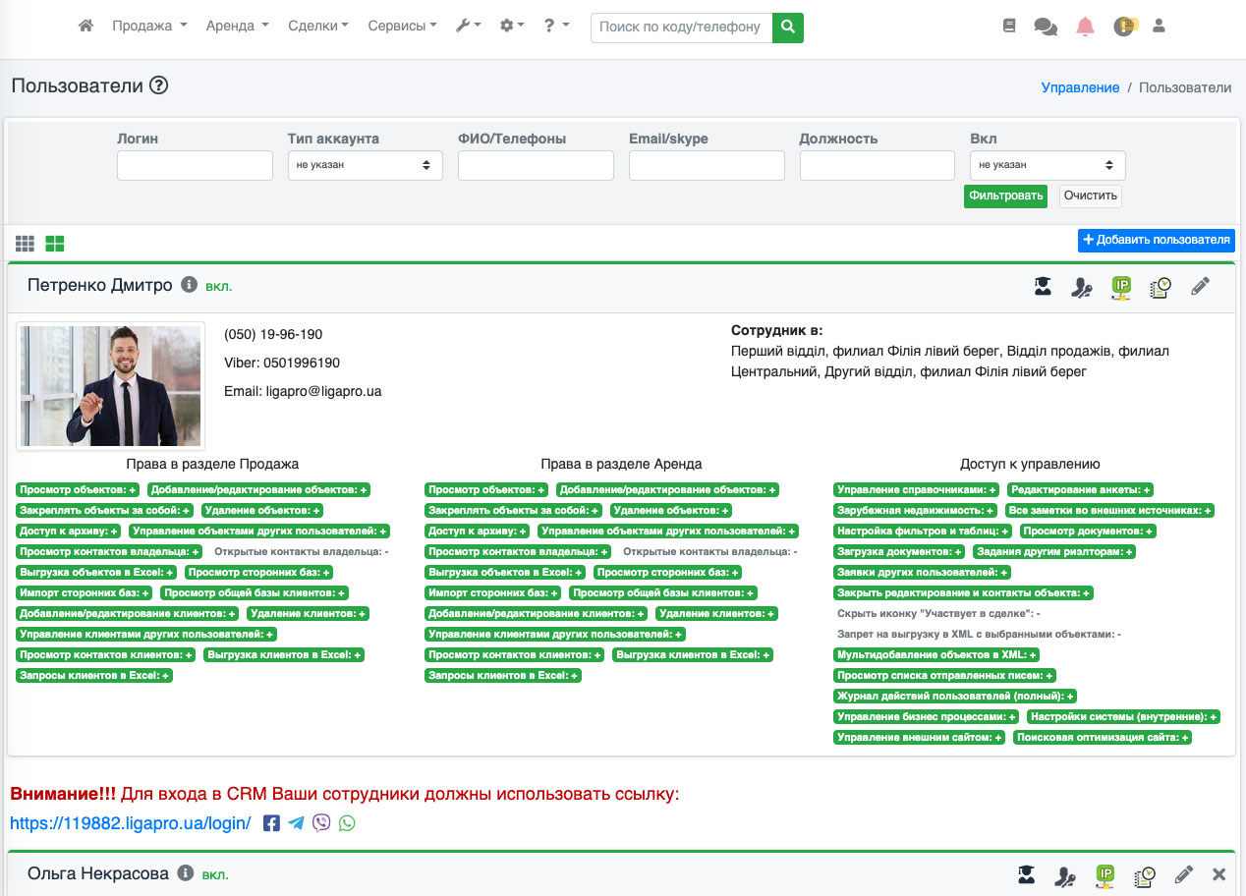Image resolution: width=1246 pixels, height=896 pixels.
Task: Share login link via Telegram icon
Action: coord(297,822)
